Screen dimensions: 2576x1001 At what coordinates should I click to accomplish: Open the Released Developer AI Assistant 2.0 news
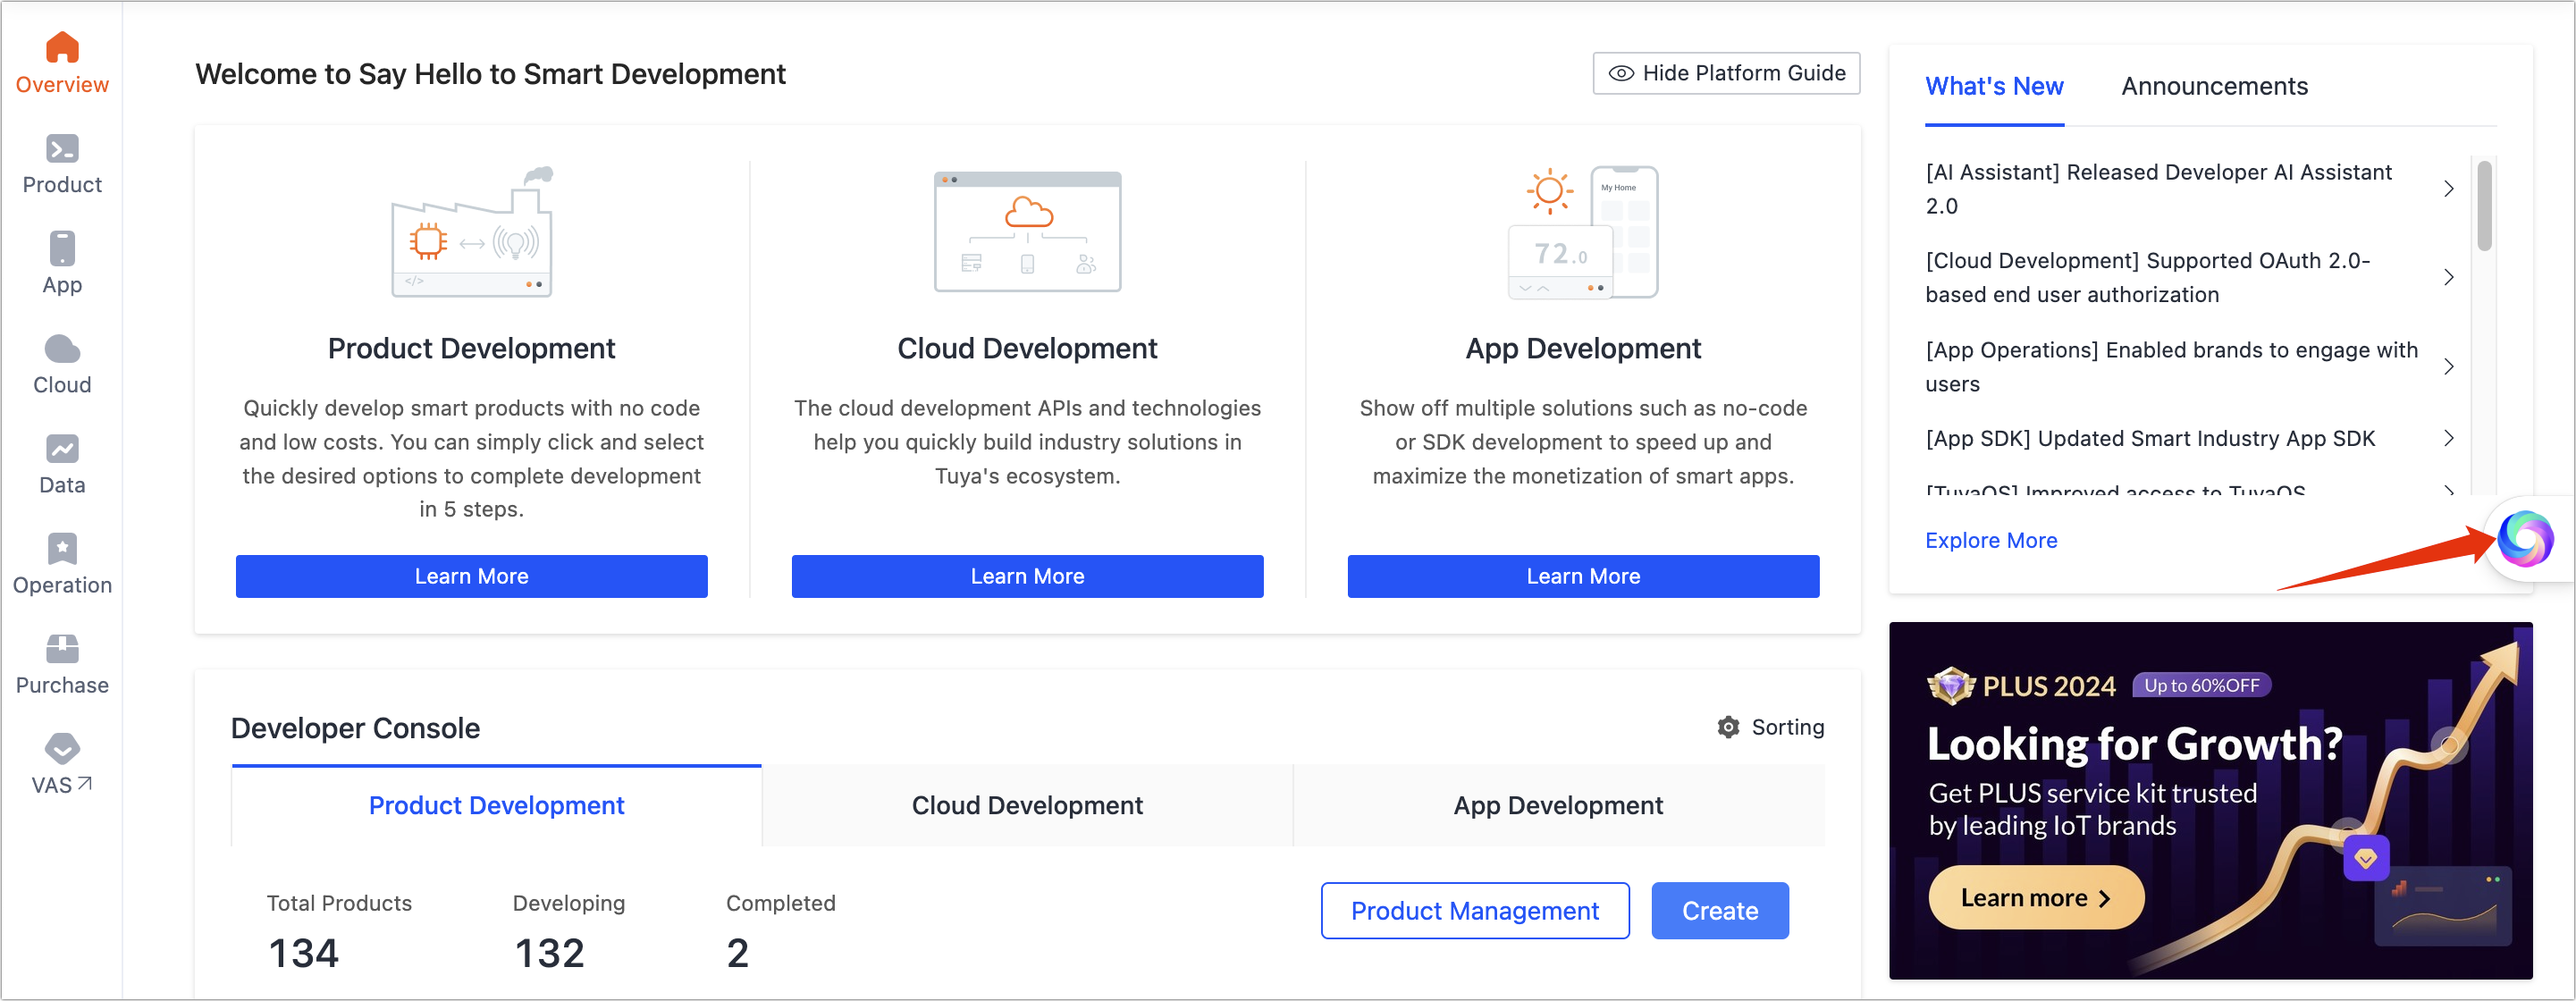click(2158, 189)
